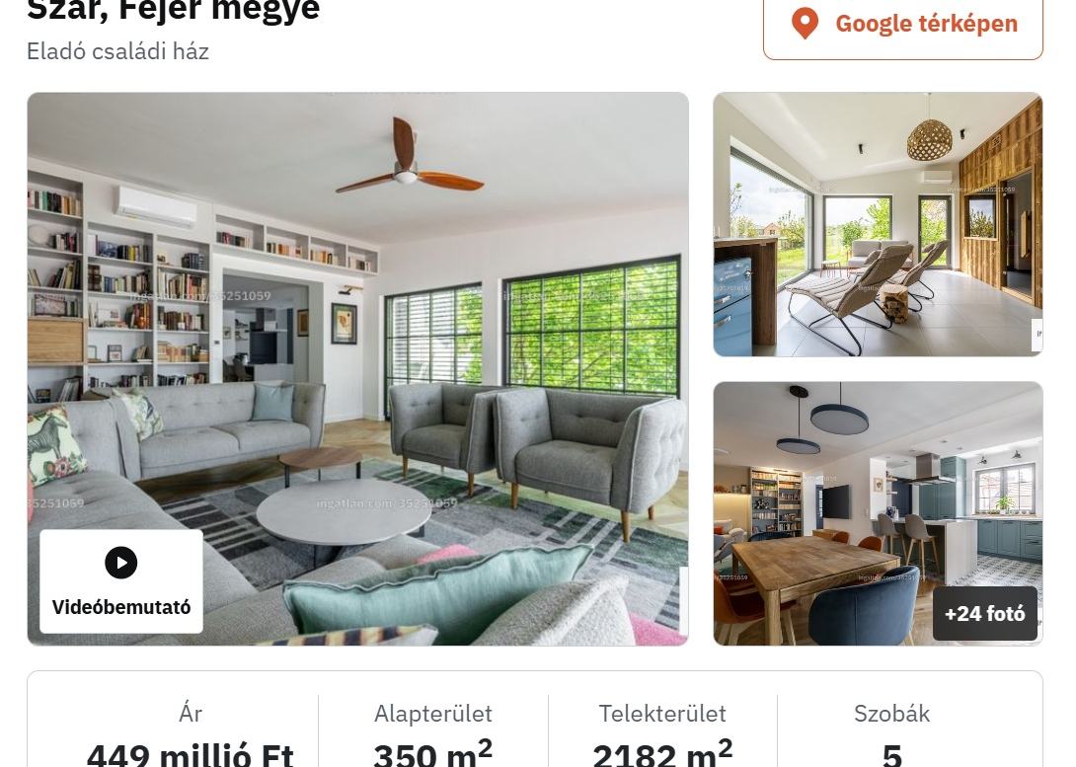Click the 350 m² floor area value

433,753
